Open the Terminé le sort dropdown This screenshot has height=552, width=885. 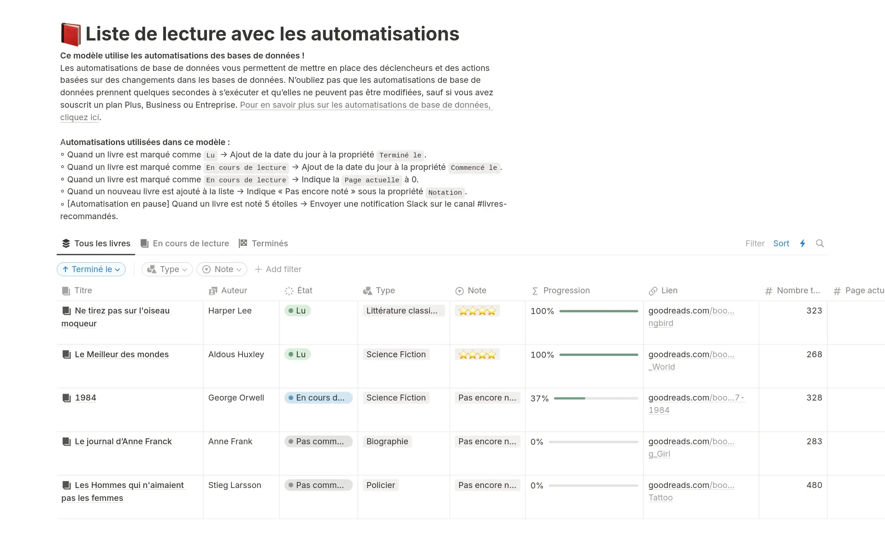(91, 269)
